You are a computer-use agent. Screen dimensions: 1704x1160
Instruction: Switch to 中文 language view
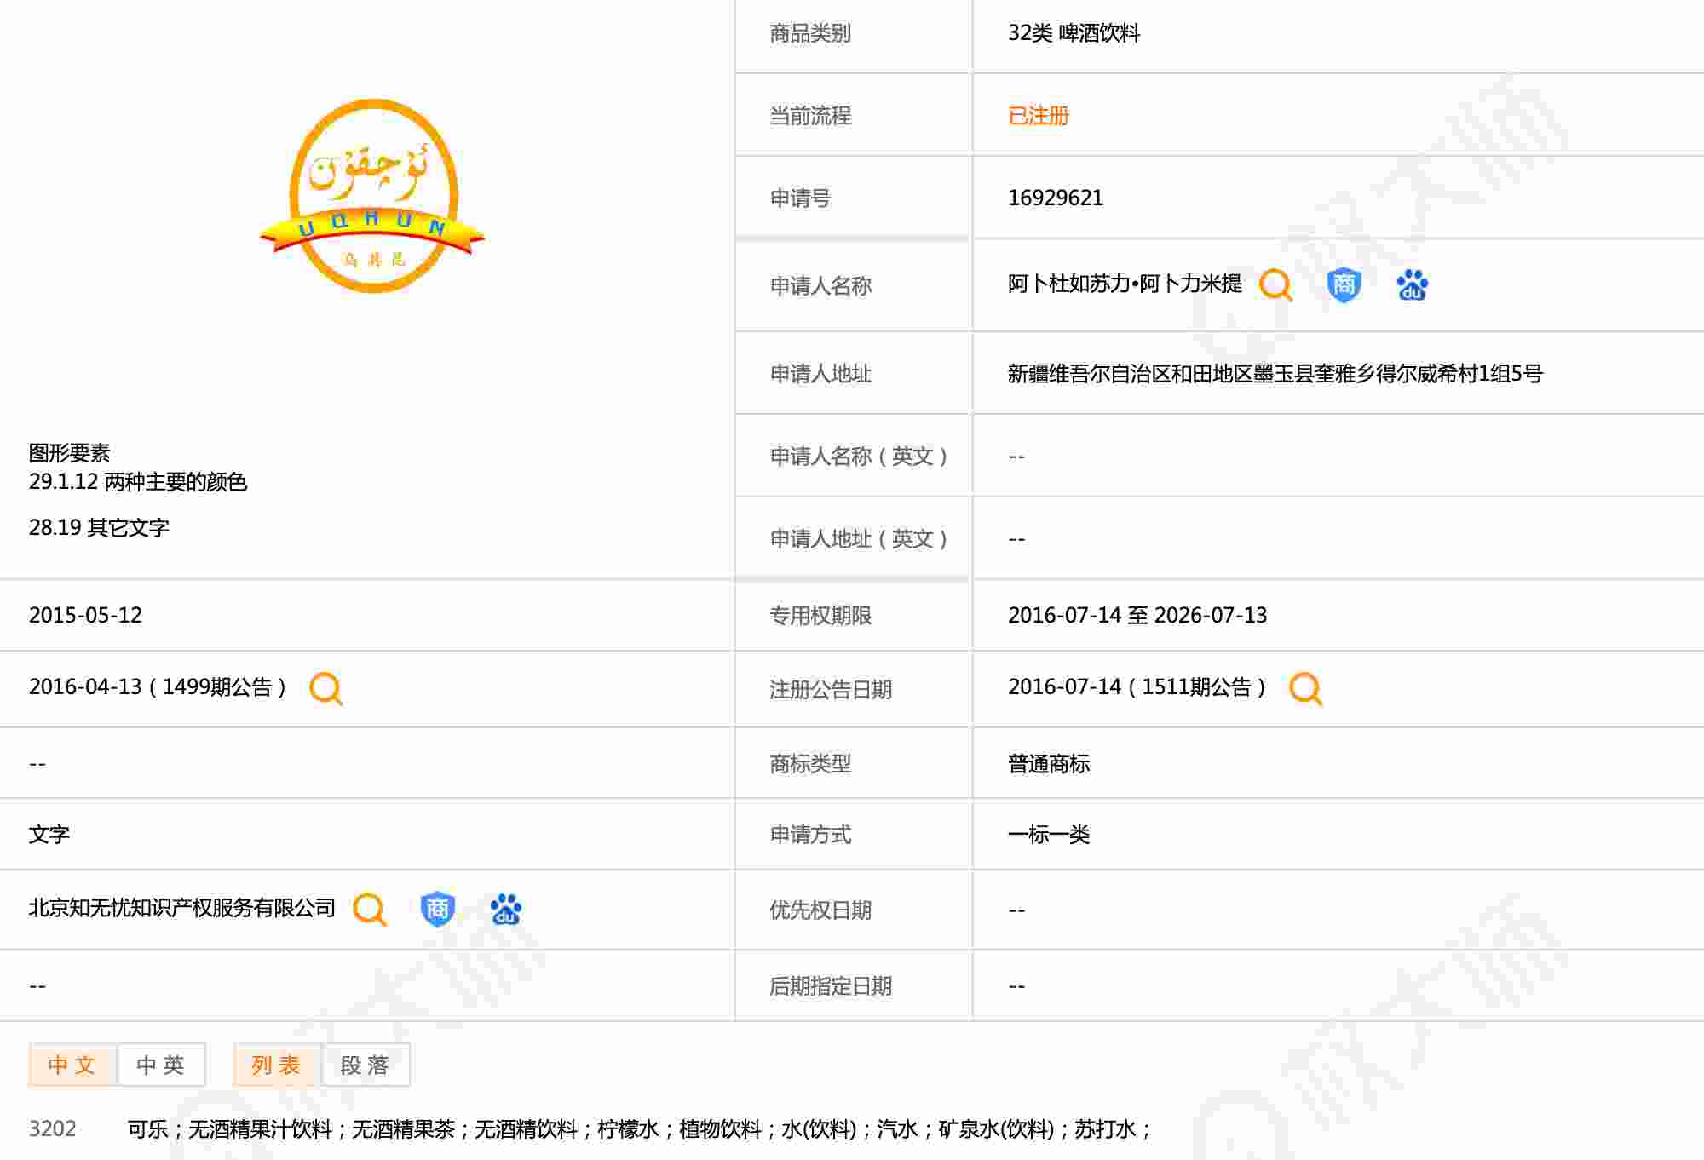(x=72, y=1065)
